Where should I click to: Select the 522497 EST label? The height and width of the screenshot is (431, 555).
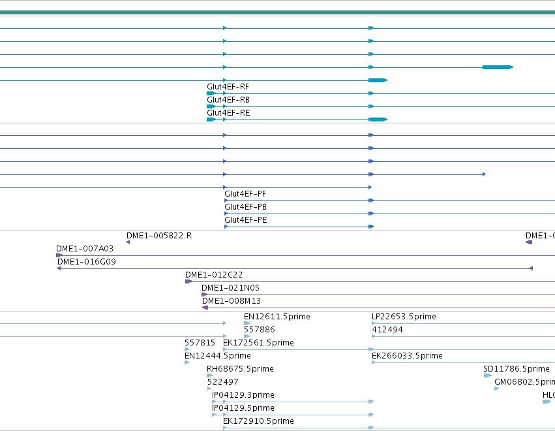[222, 382]
